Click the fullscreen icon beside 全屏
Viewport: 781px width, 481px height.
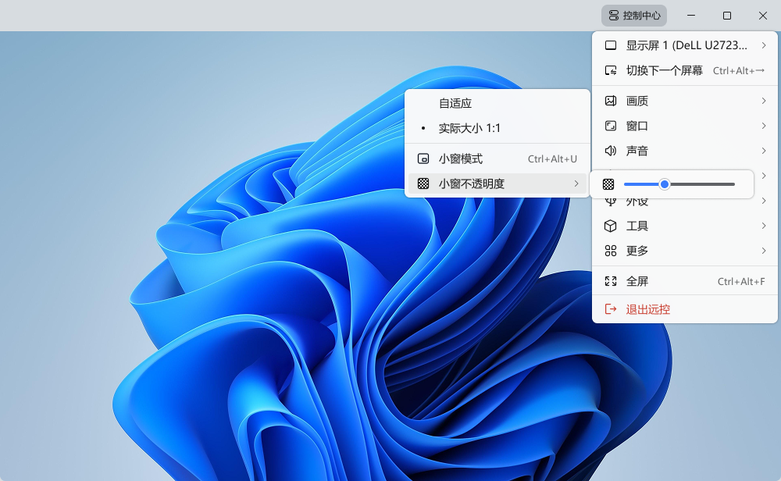(x=611, y=281)
